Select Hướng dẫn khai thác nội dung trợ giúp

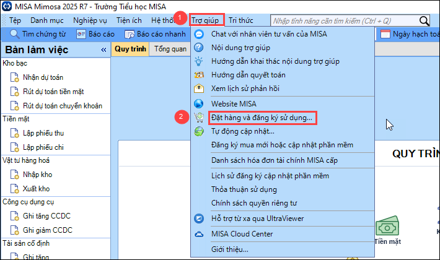283,61
